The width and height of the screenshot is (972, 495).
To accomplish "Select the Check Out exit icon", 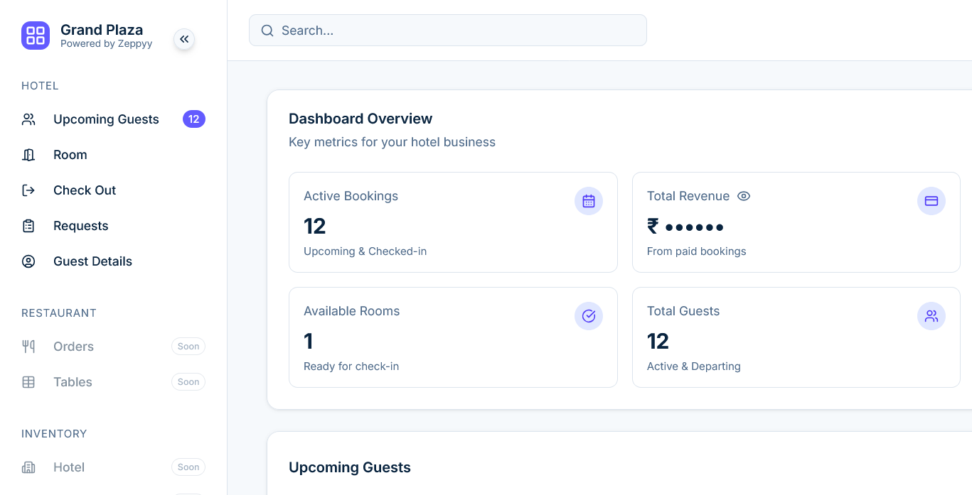I will pyautogui.click(x=28, y=190).
